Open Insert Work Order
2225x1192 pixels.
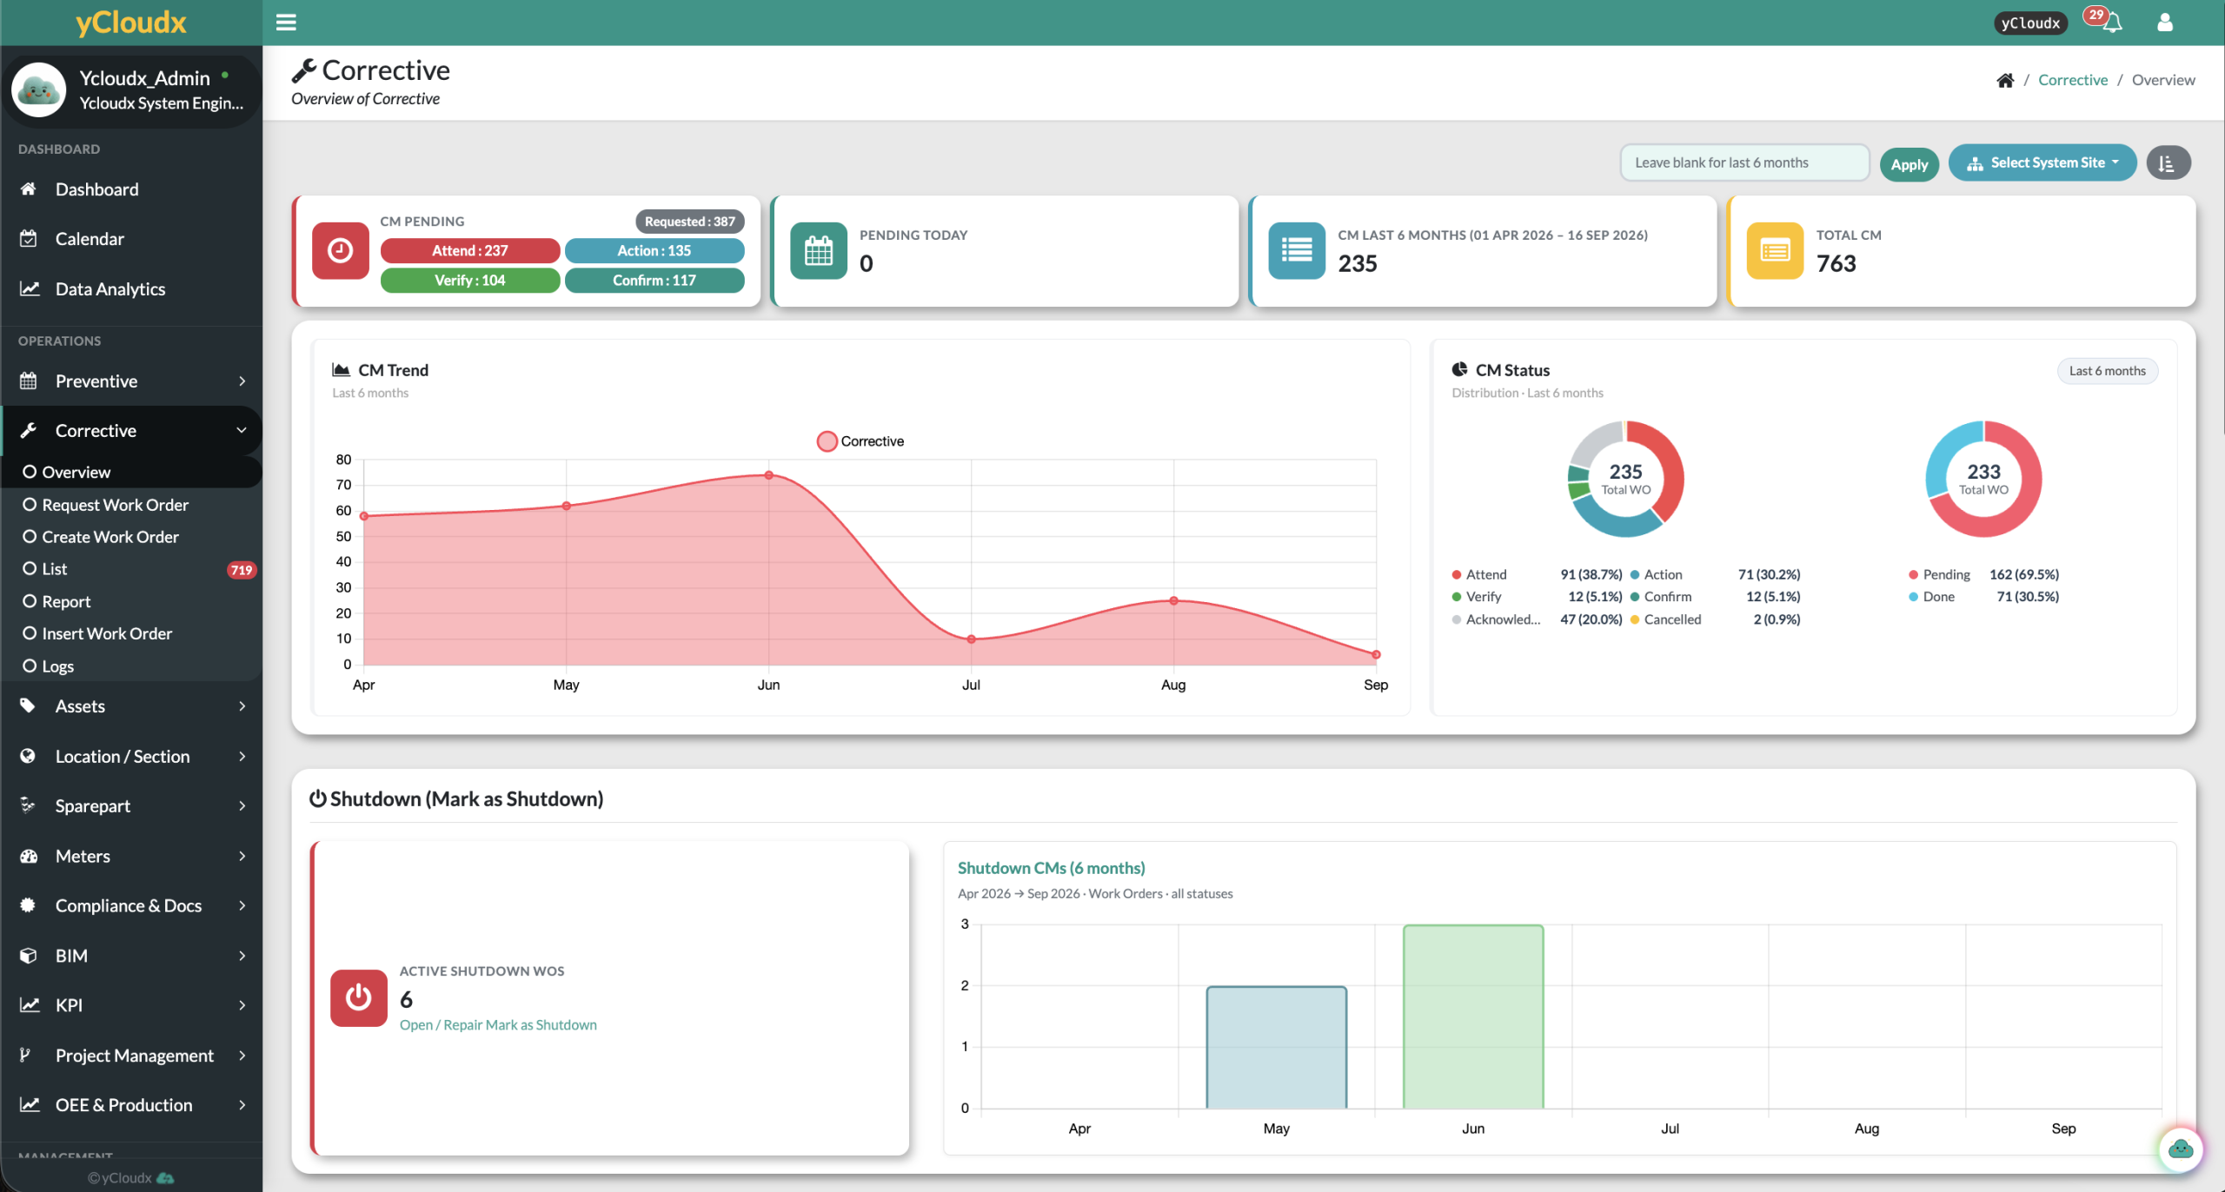tap(131, 633)
